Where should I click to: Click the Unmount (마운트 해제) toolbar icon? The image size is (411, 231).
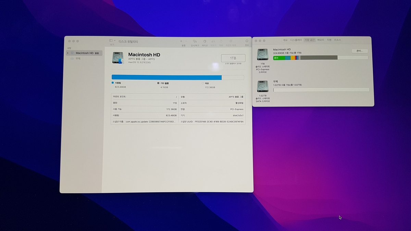(231, 41)
